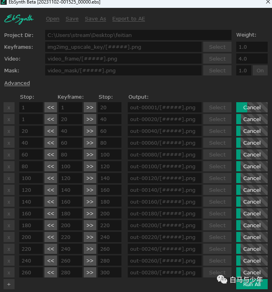The width and height of the screenshot is (272, 292).
Task: Add a new keyframe row with plus
Action: (9, 284)
